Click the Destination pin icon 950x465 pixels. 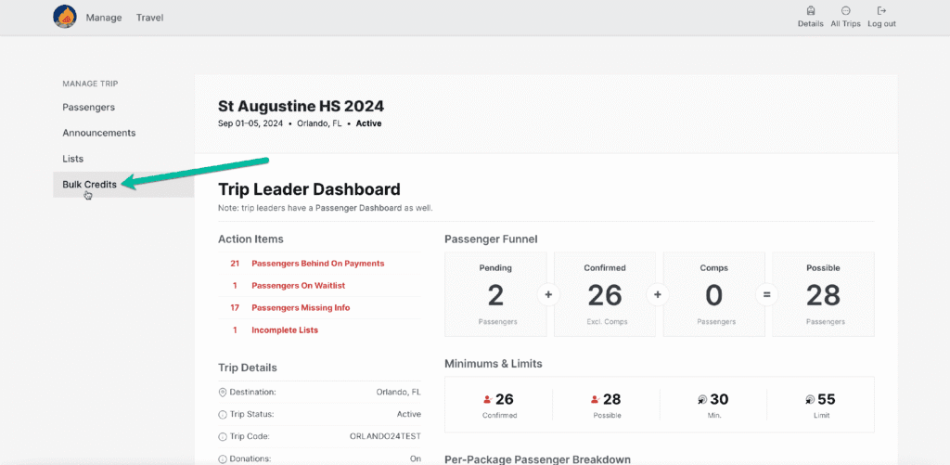click(x=223, y=392)
